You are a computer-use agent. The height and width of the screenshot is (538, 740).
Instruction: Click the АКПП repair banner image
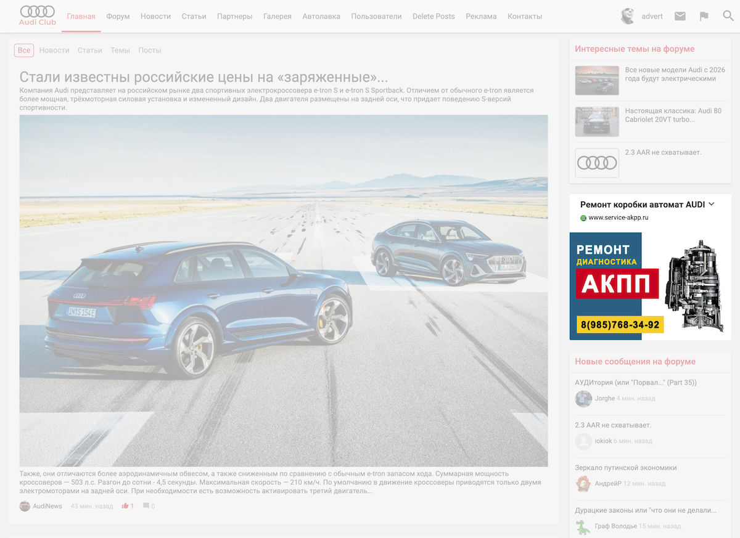point(650,286)
